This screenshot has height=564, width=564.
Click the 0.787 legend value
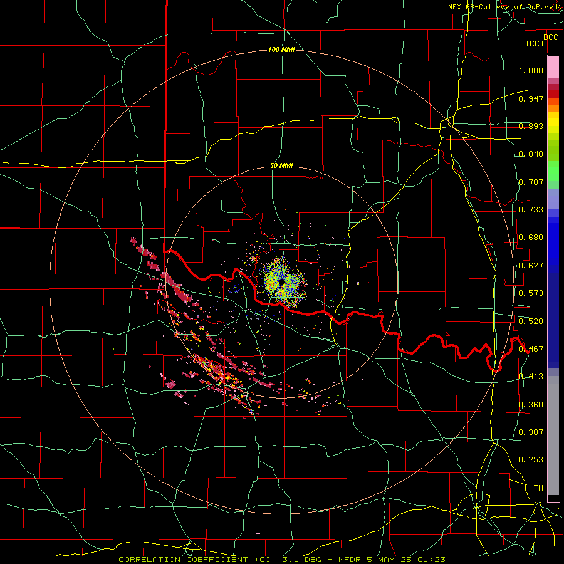pos(531,182)
